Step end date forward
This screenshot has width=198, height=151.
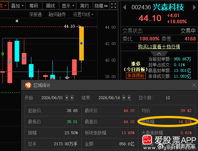(129, 98)
